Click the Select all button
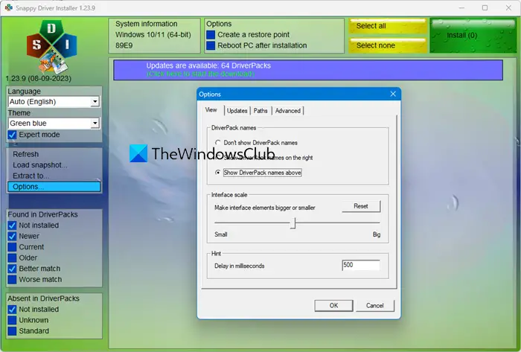521x352 pixels. [388, 26]
